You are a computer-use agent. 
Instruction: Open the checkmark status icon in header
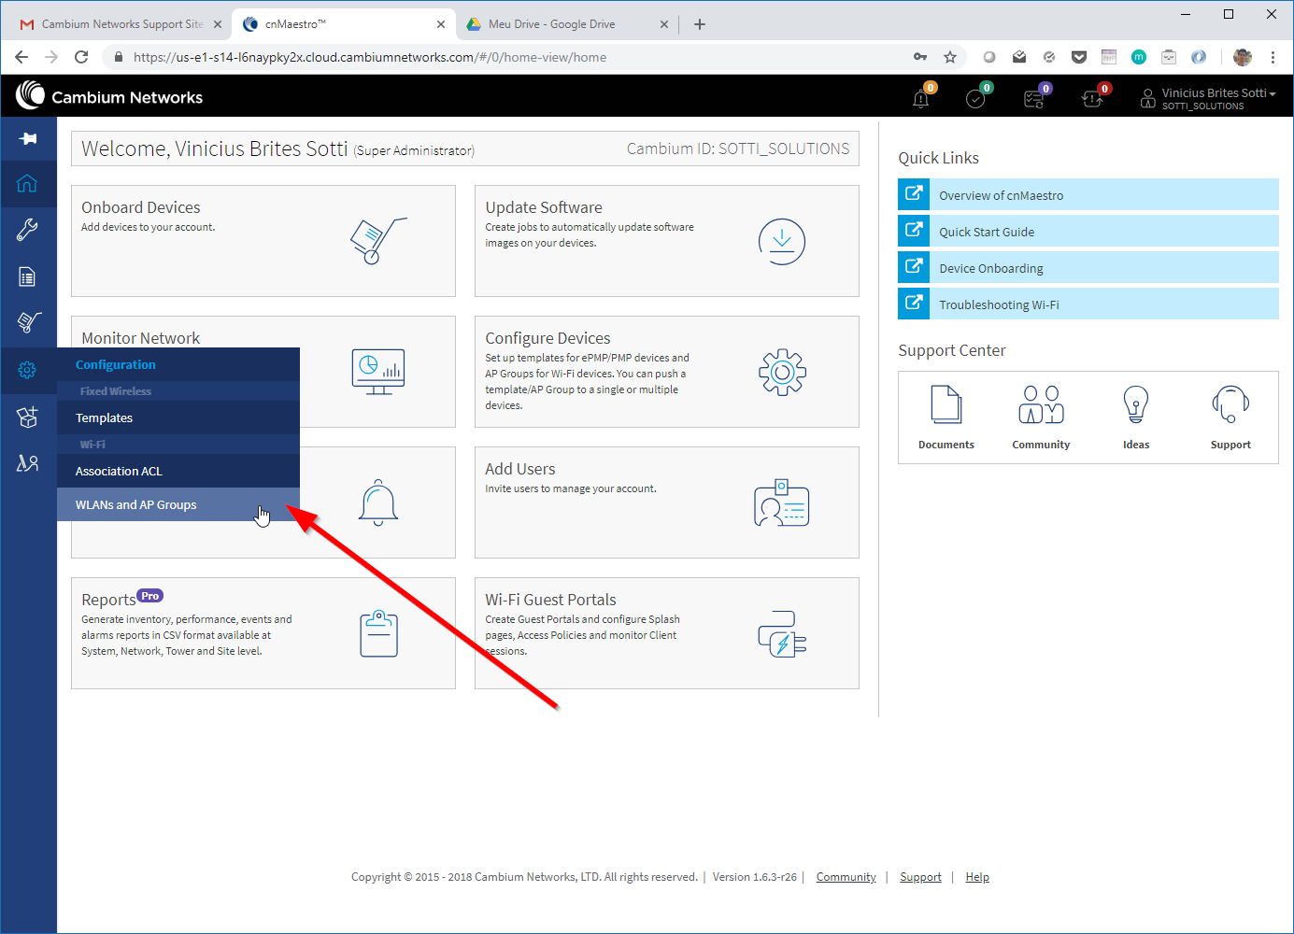[x=975, y=98]
